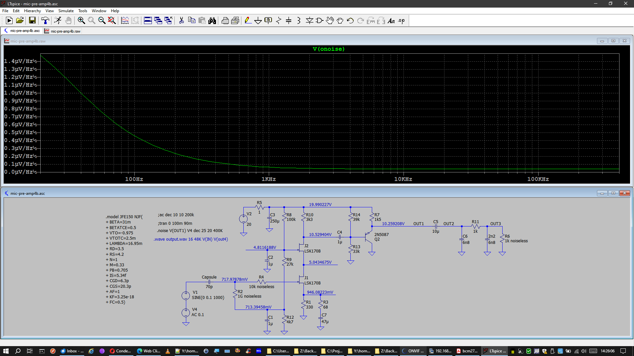Click the .wave output.wav directive text
This screenshot has width=634, height=356.
(x=191, y=239)
